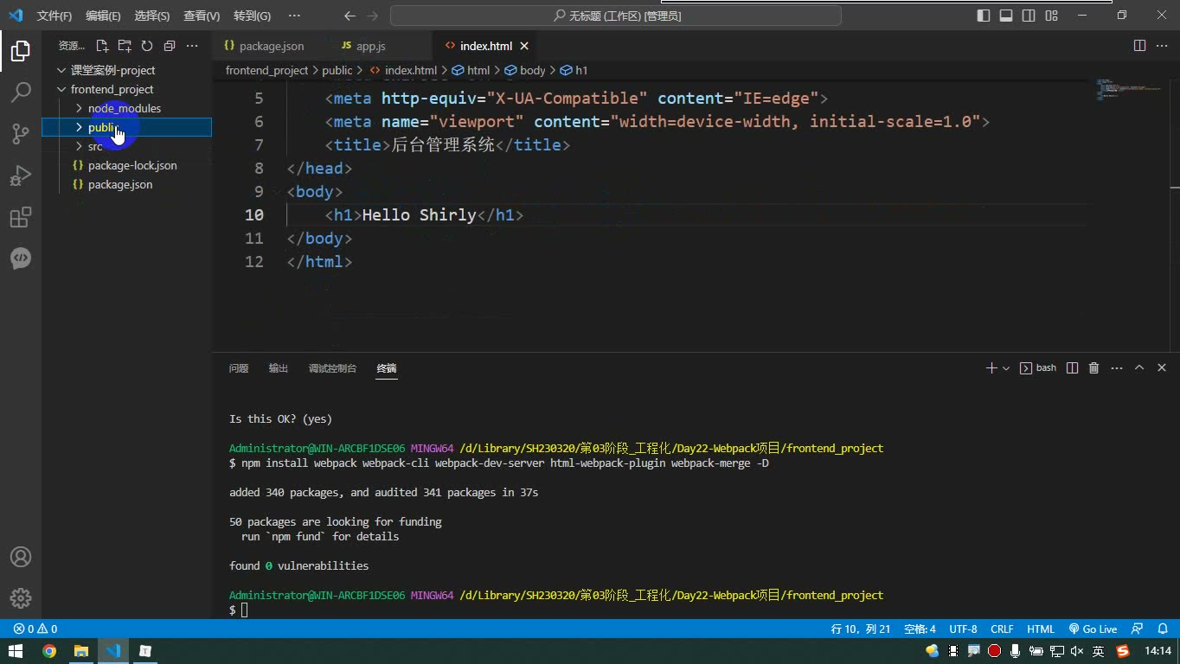This screenshot has width=1180, height=664.
Task: Open Chrome from the Windows taskbar
Action: tap(49, 651)
